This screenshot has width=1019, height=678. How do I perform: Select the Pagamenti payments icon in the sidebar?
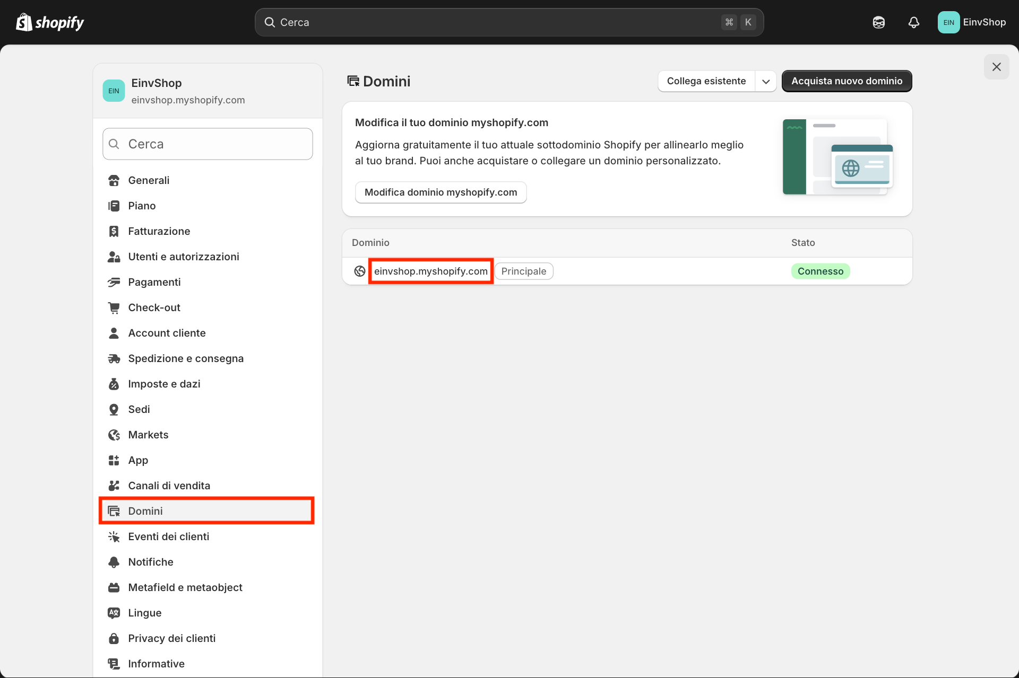point(114,282)
